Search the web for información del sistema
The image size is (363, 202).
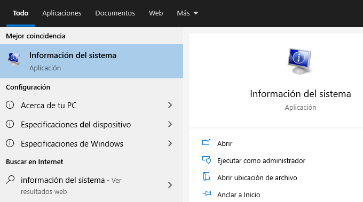91,185
